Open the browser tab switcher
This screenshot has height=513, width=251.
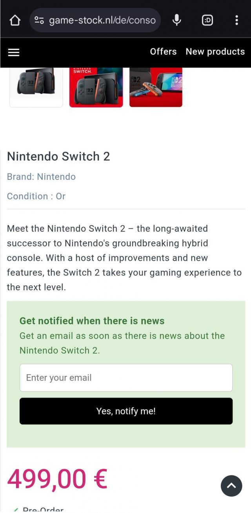[x=207, y=20]
